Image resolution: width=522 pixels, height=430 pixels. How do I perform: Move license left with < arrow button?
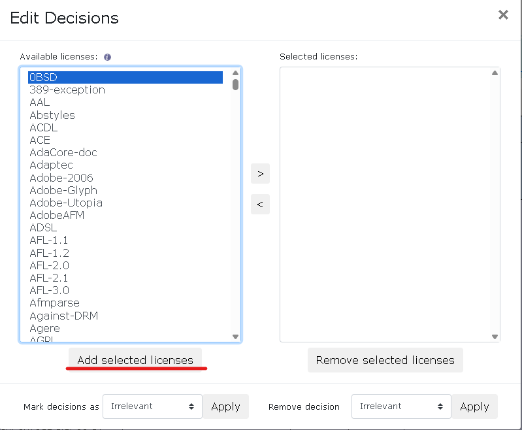[260, 205]
